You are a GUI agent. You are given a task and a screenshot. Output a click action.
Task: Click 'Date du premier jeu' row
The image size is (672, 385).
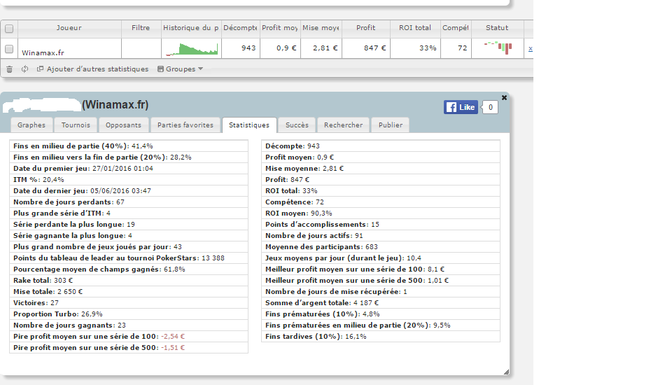click(x=129, y=169)
